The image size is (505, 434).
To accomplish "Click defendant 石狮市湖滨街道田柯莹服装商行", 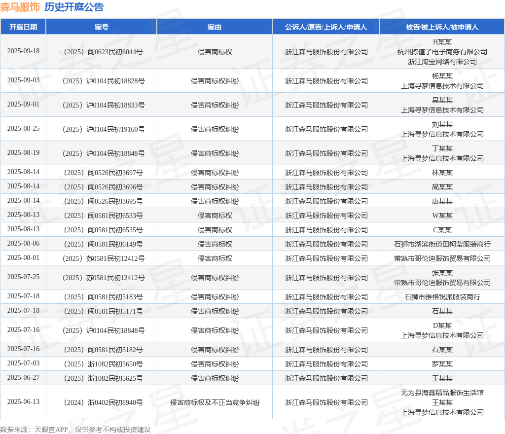I will [442, 244].
